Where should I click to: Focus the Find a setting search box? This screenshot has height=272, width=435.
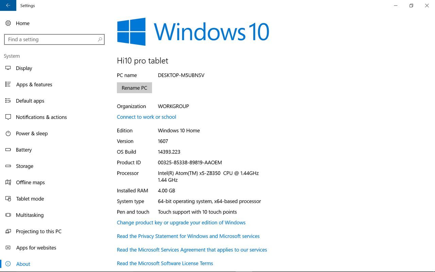[x=51, y=39]
